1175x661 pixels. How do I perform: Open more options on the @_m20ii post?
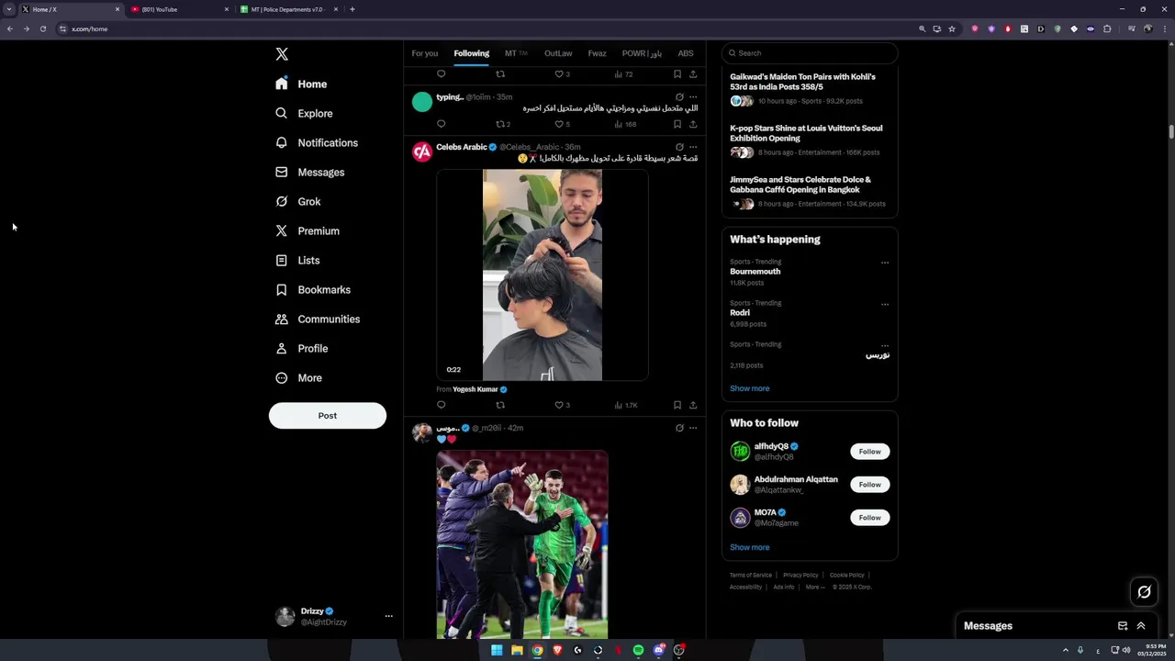pos(693,428)
